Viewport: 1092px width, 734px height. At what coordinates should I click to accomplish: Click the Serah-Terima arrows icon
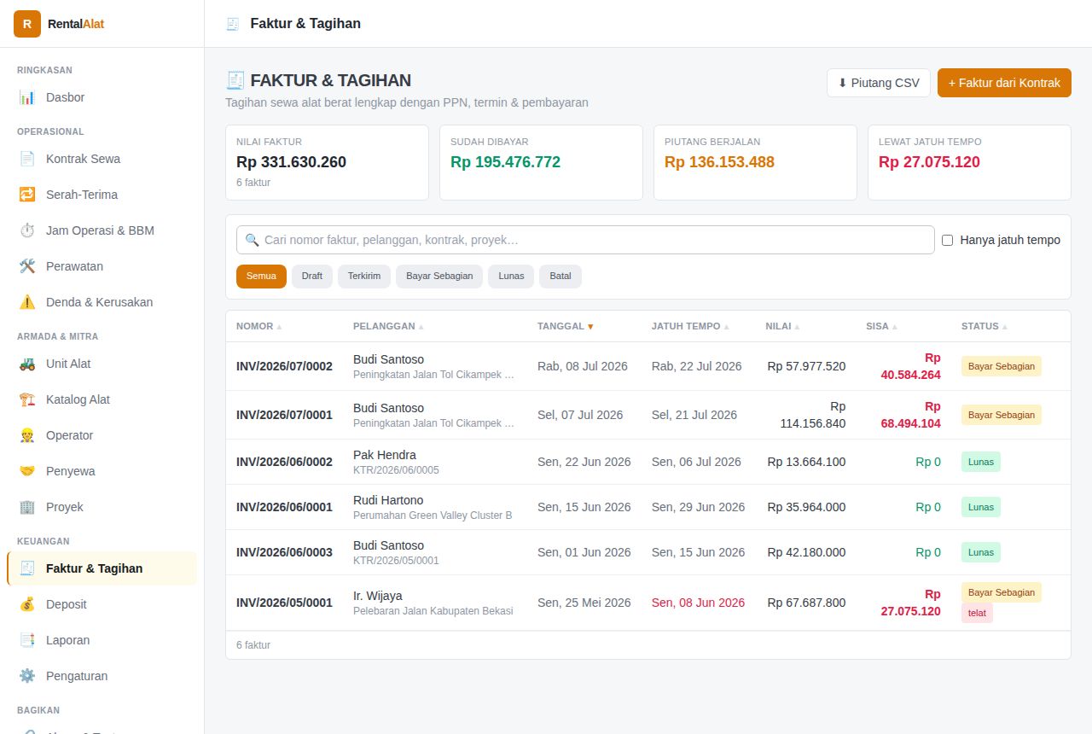[x=27, y=195]
